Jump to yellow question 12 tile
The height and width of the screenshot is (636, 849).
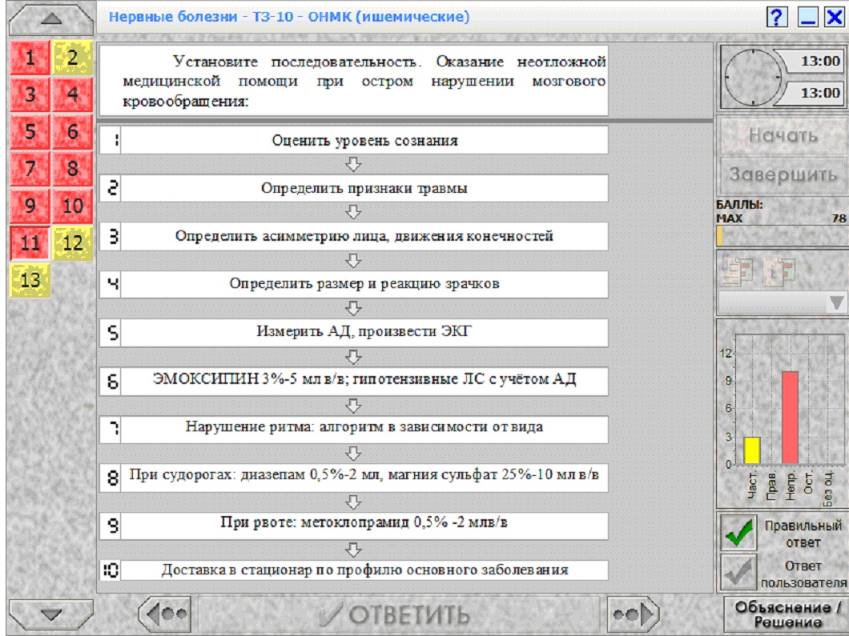point(73,243)
